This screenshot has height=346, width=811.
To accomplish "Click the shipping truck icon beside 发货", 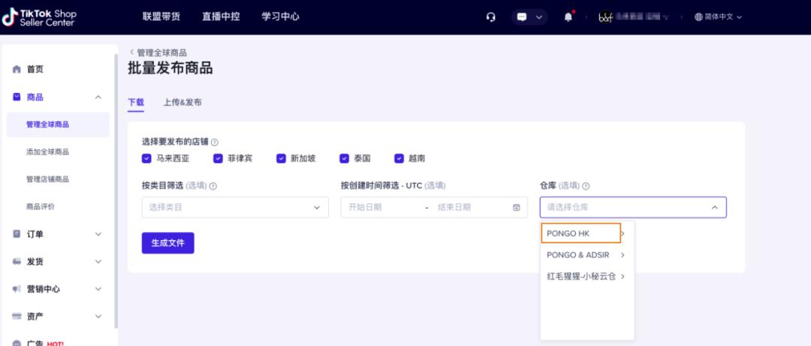I will pyautogui.click(x=17, y=262).
